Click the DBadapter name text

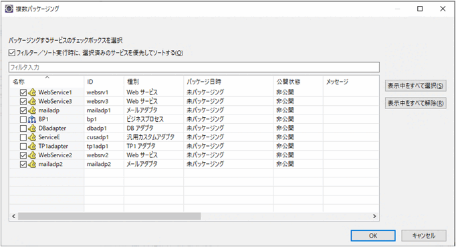coord(52,129)
